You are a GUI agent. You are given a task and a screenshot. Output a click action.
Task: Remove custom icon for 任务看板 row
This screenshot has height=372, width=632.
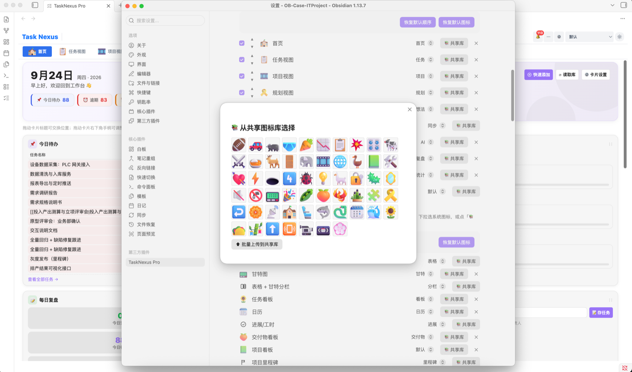(476, 299)
